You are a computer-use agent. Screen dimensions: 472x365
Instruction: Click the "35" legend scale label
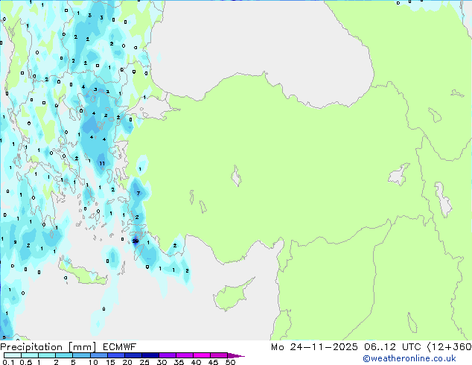click(x=179, y=362)
